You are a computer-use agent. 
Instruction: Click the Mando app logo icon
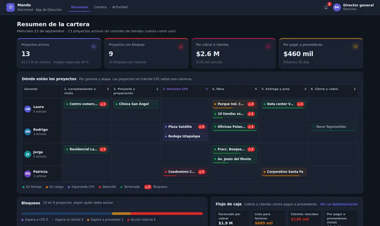tap(10, 7)
